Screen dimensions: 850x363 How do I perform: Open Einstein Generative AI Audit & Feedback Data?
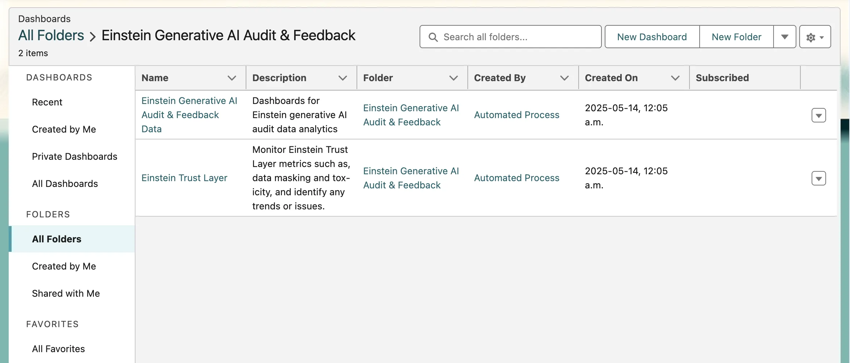tap(189, 115)
